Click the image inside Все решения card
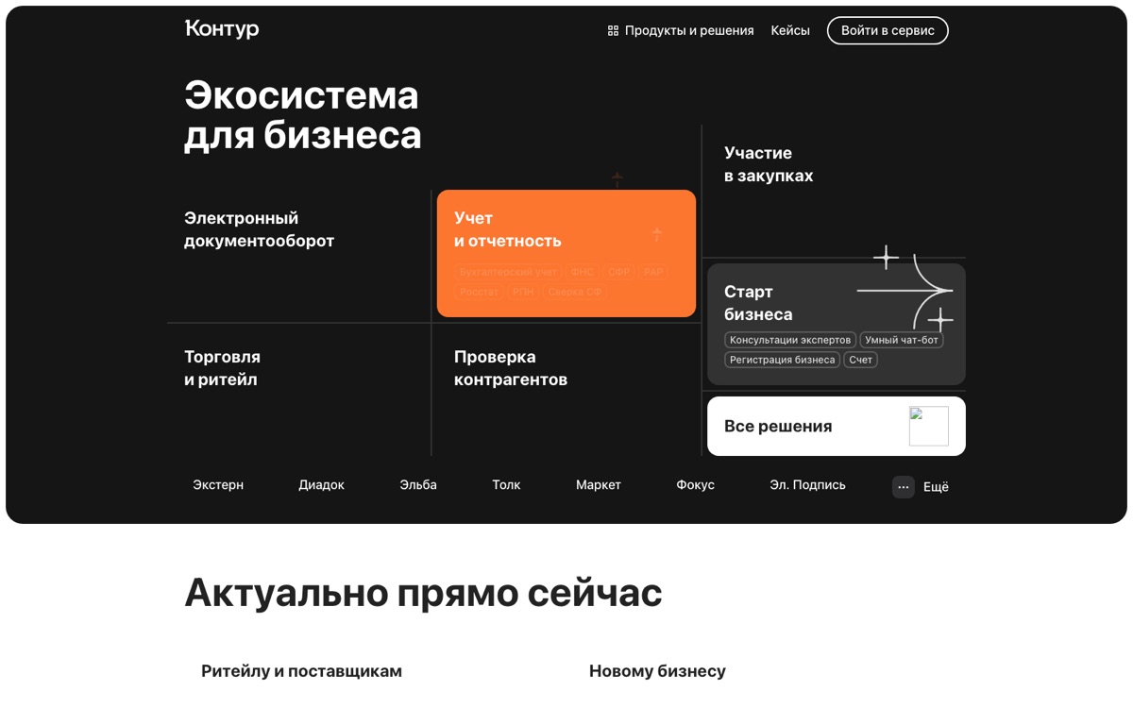1133x708 pixels. pyautogui.click(x=929, y=426)
